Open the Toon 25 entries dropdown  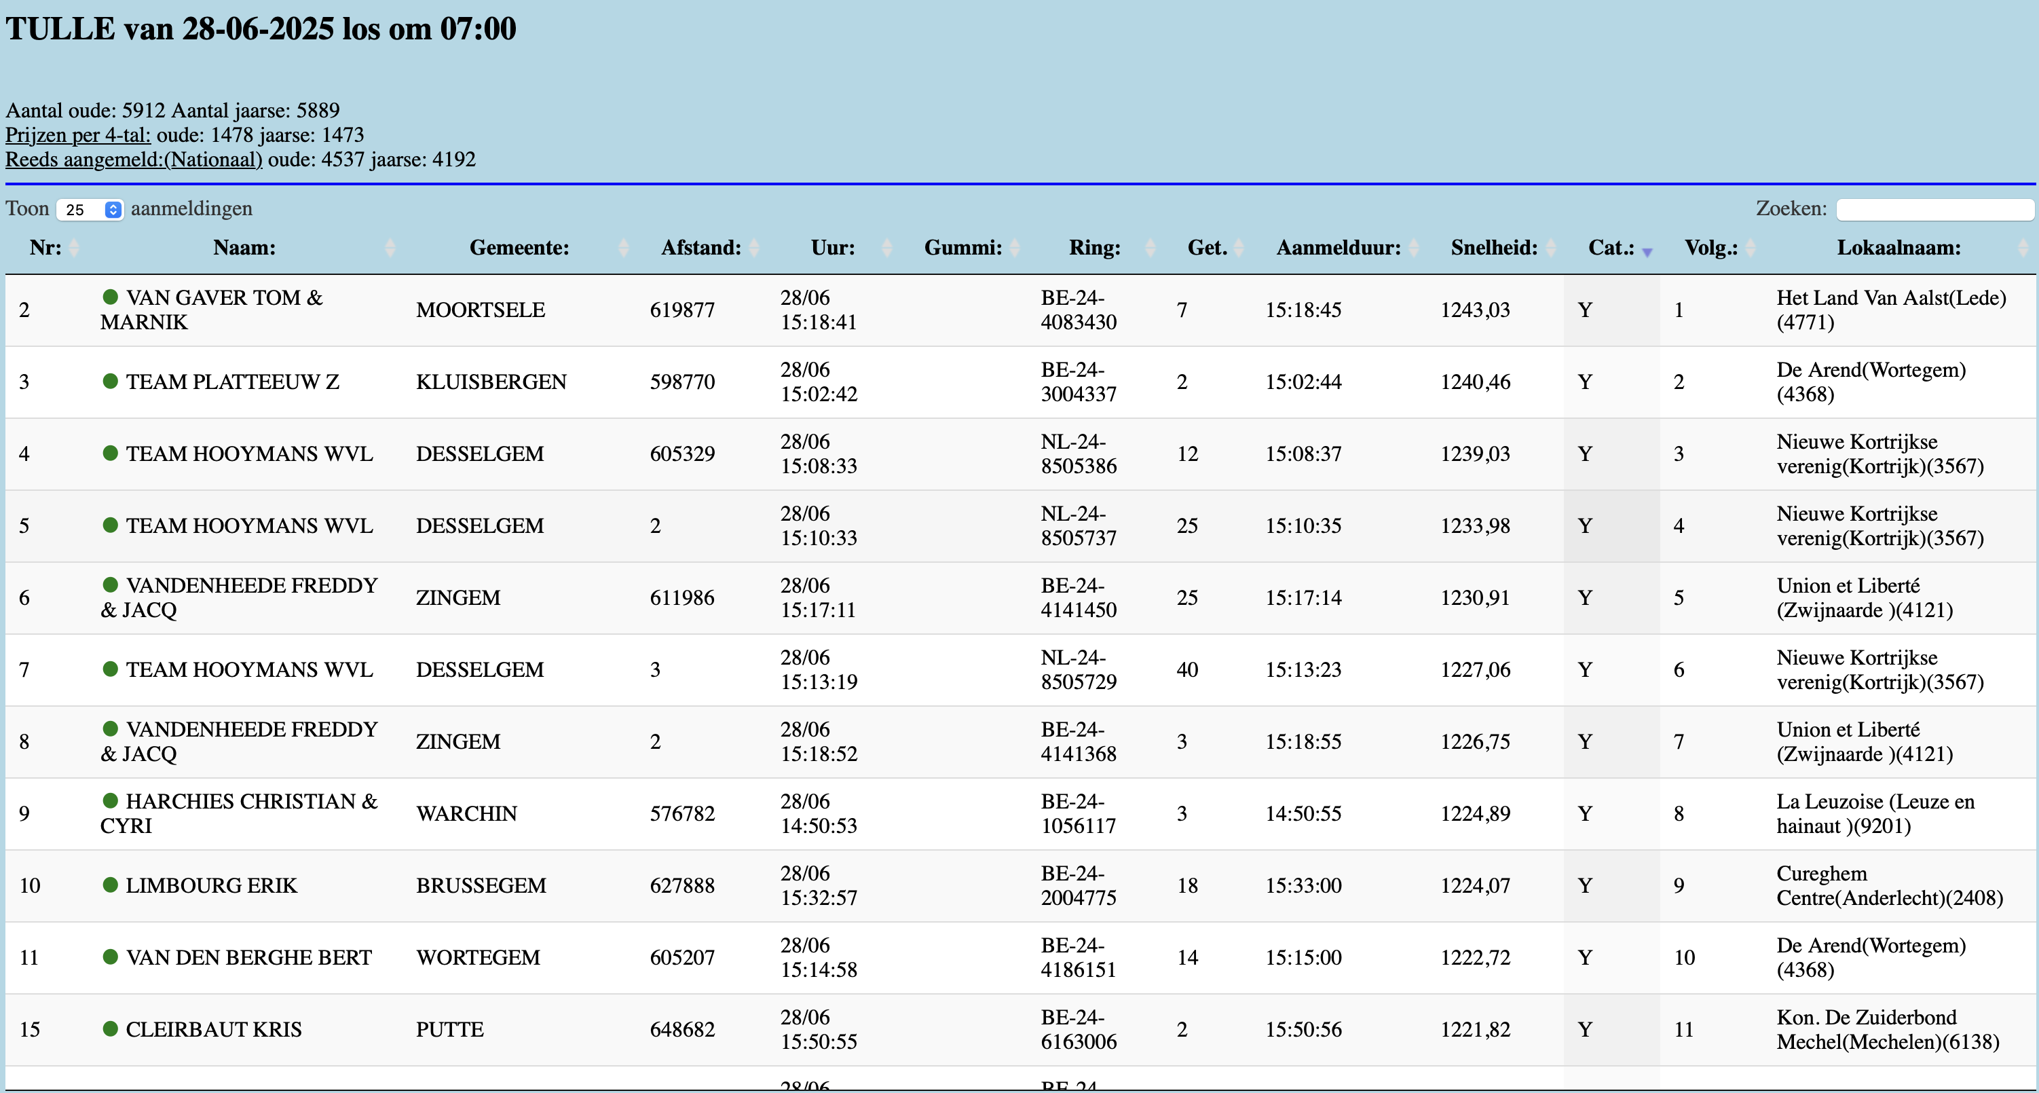coord(90,210)
